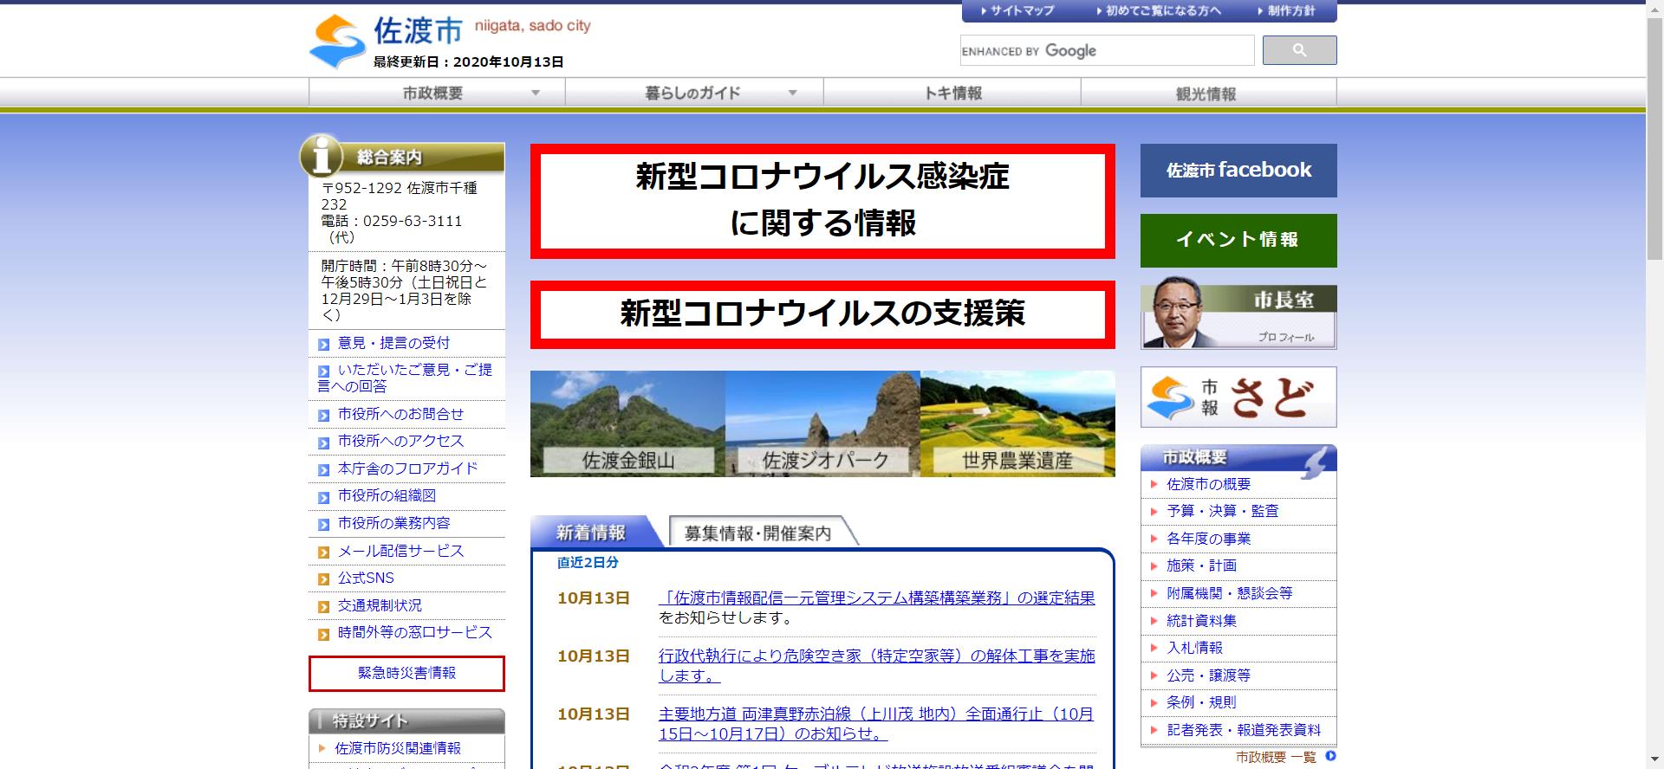The image size is (1664, 769).
Task: Open the 公売・譲渡等 link
Action: click(1209, 675)
